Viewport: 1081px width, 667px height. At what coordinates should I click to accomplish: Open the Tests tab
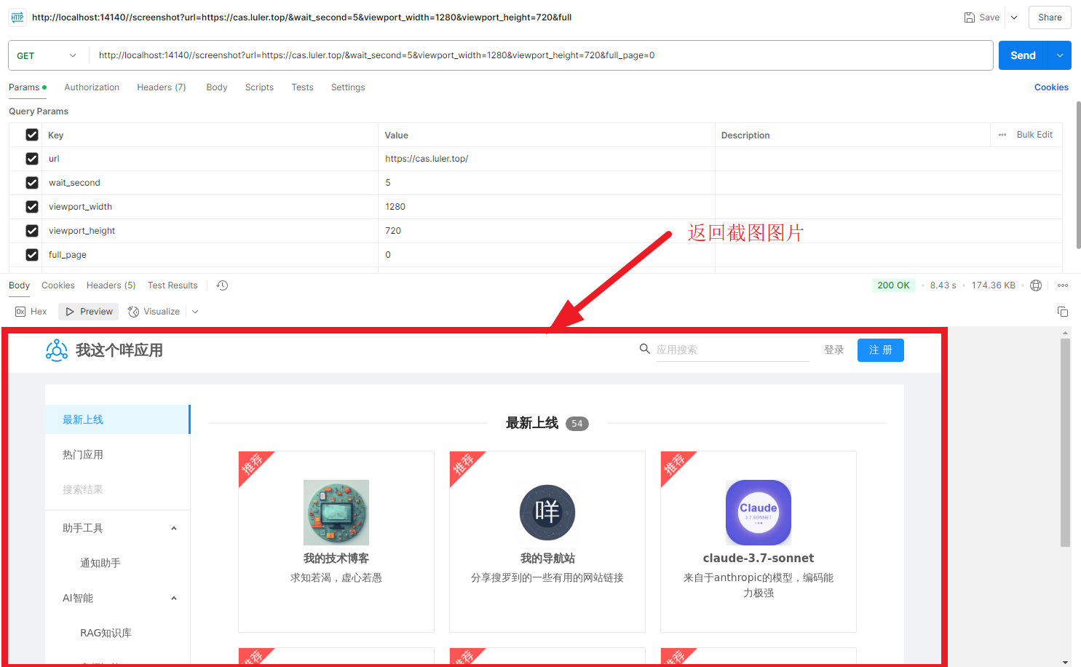tap(302, 87)
